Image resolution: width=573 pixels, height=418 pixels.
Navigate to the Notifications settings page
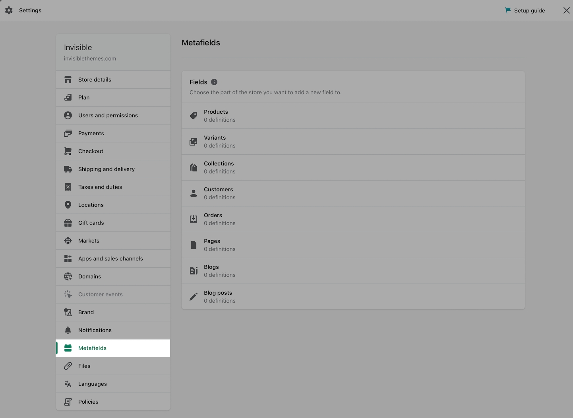click(x=95, y=330)
